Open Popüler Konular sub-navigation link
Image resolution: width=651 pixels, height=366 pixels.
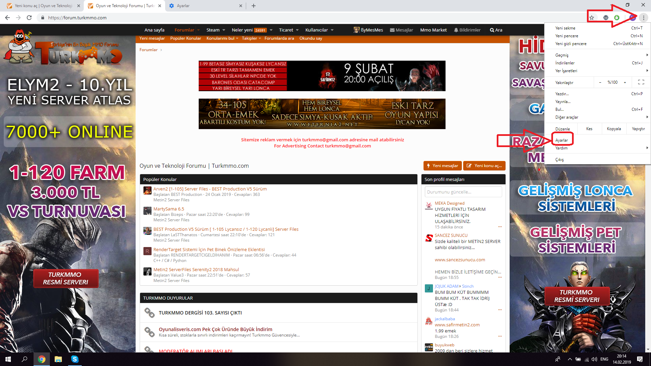tap(185, 38)
